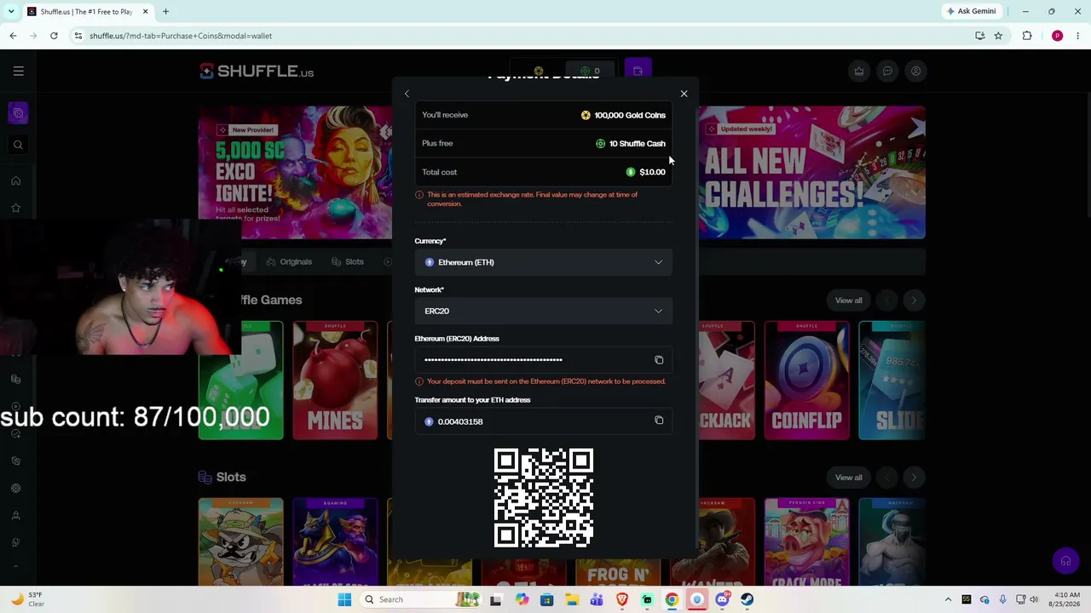
Task: Install app from the address bar icon
Action: click(x=979, y=36)
